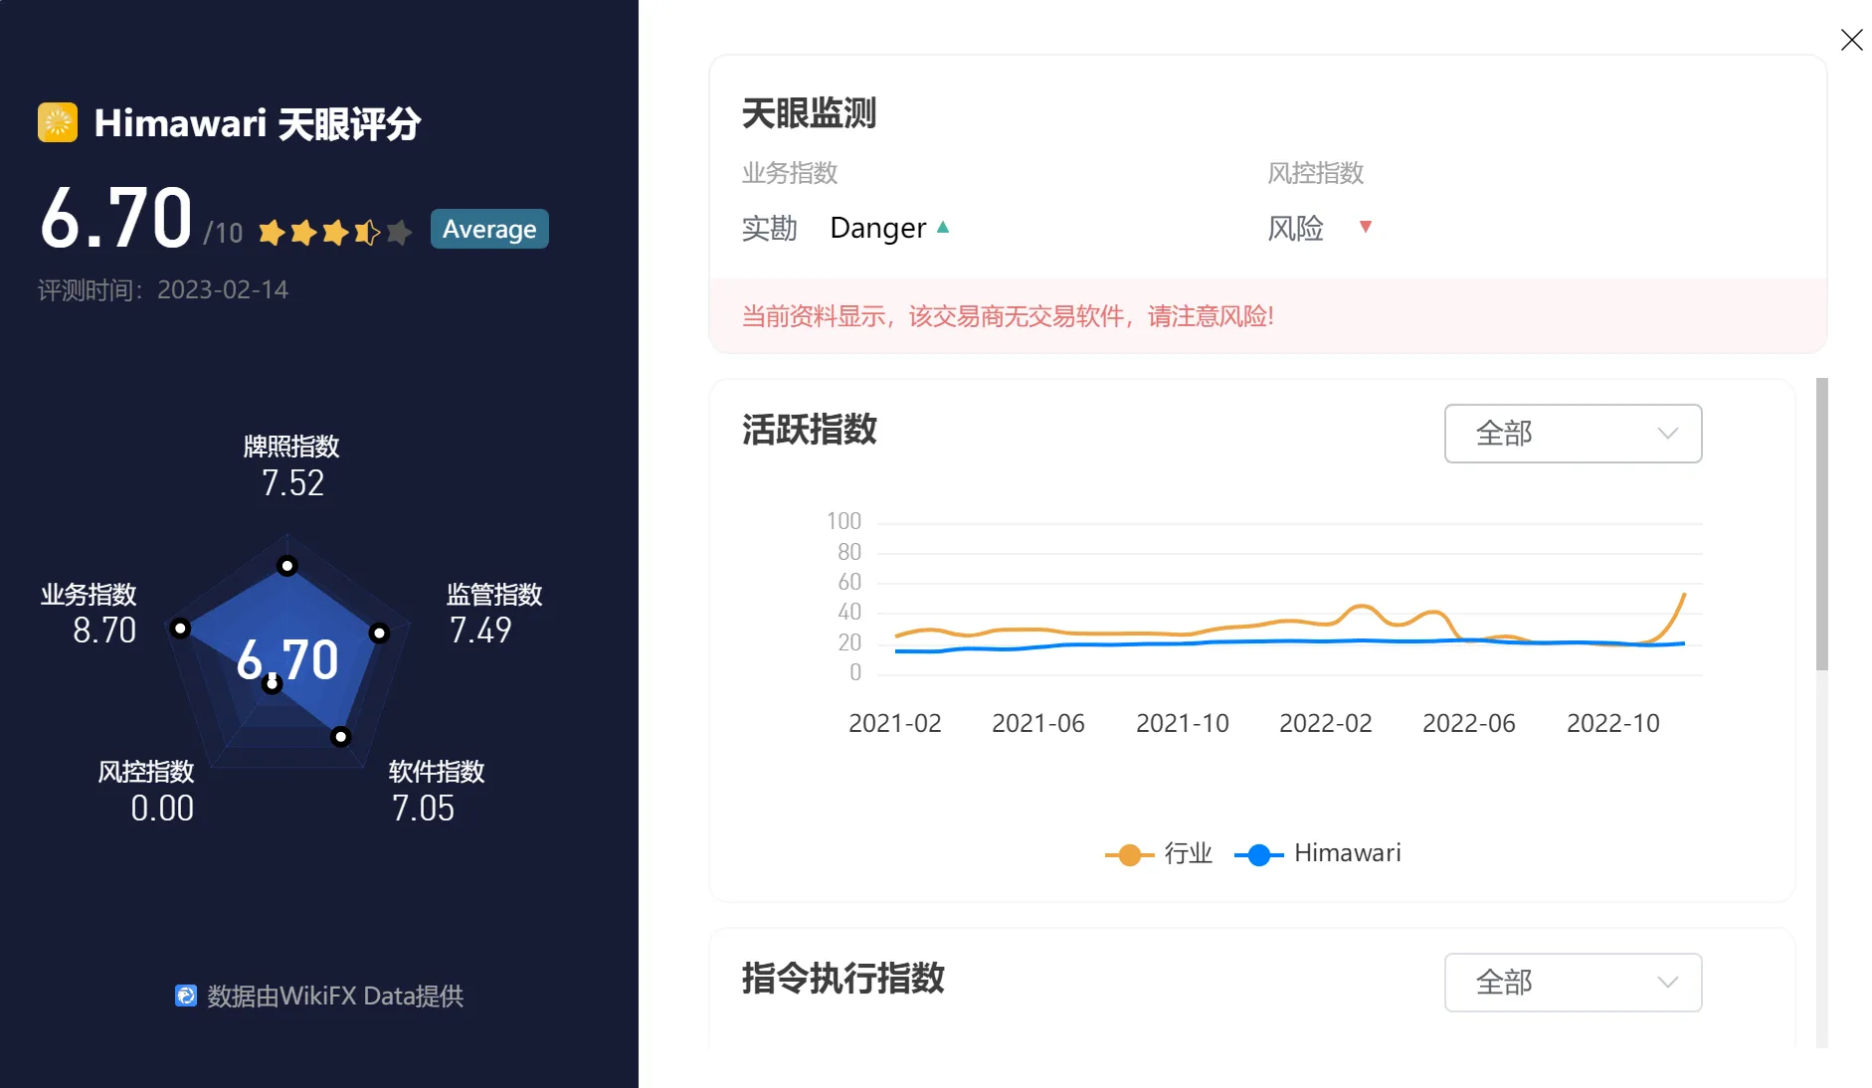Viewport: 1872px width, 1088px height.
Task: Open the 指令执行指数 全部 dropdown
Action: [1573, 983]
